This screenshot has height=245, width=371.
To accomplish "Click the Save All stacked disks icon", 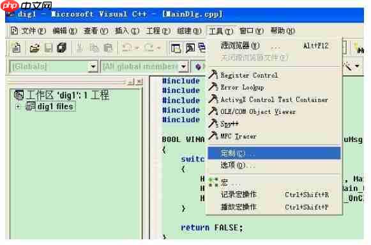I will point(62,48).
